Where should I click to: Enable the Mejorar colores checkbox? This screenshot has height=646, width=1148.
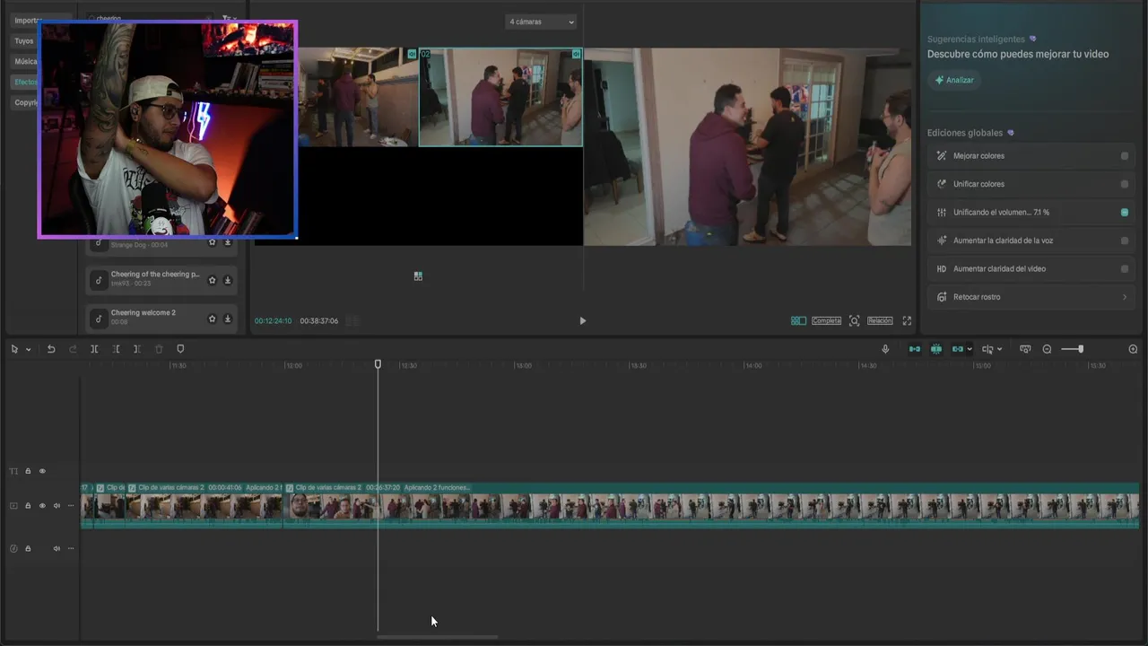[x=1125, y=156]
